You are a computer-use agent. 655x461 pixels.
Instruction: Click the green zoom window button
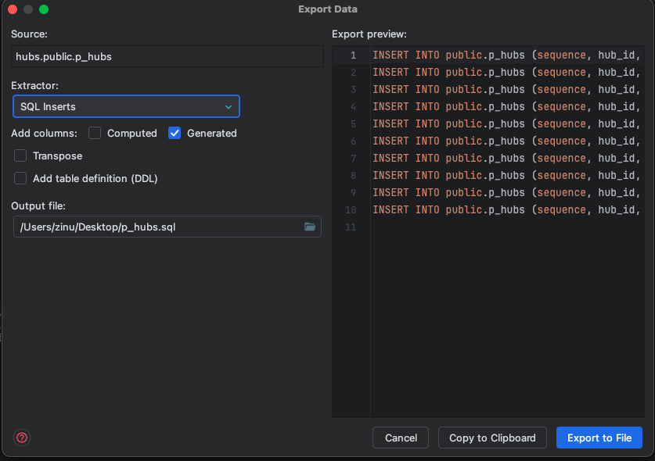44,9
